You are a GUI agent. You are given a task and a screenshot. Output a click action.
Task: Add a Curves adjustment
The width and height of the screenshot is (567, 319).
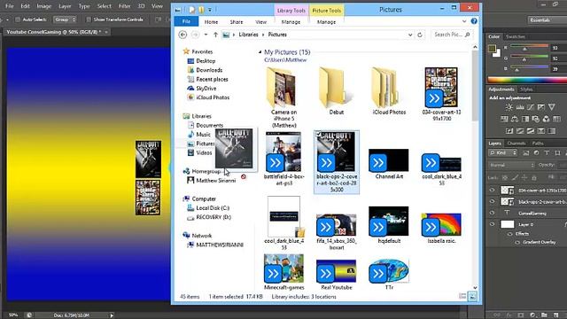pyautogui.click(x=531, y=107)
